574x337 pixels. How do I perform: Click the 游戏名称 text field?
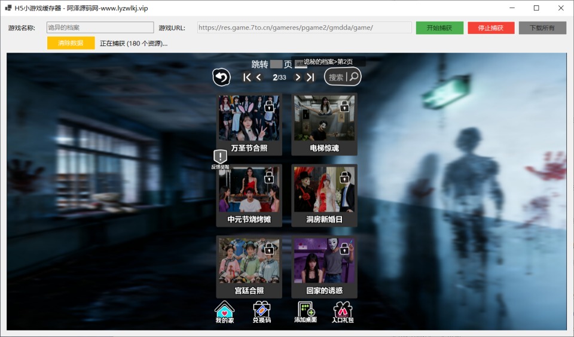[100, 28]
